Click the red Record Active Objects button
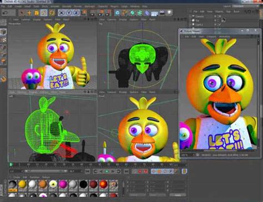263x202 pixels. click(140, 171)
